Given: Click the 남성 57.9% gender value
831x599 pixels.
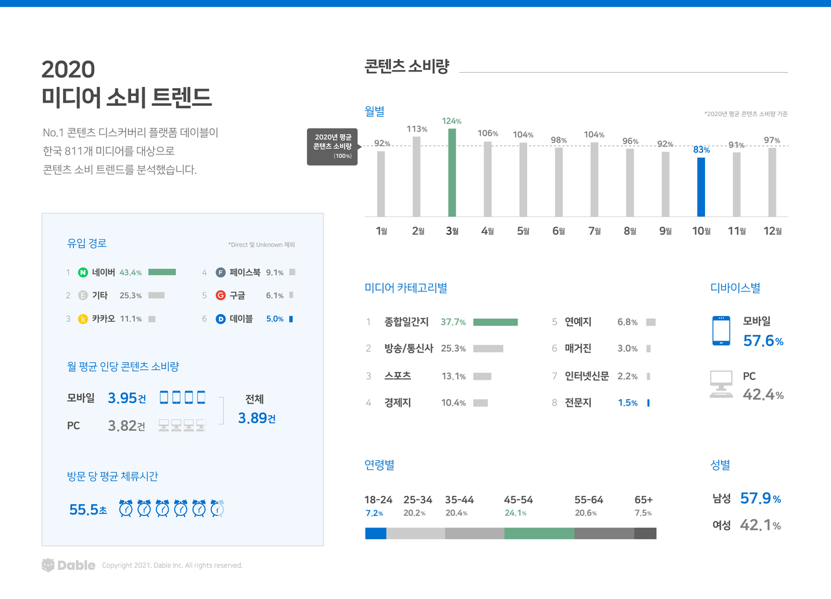Looking at the screenshot, I should pyautogui.click(x=760, y=498).
